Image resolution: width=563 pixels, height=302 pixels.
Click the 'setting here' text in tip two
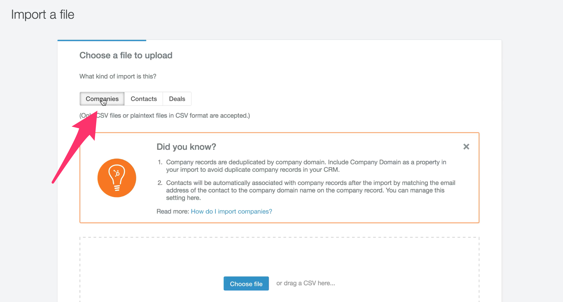[x=183, y=198]
